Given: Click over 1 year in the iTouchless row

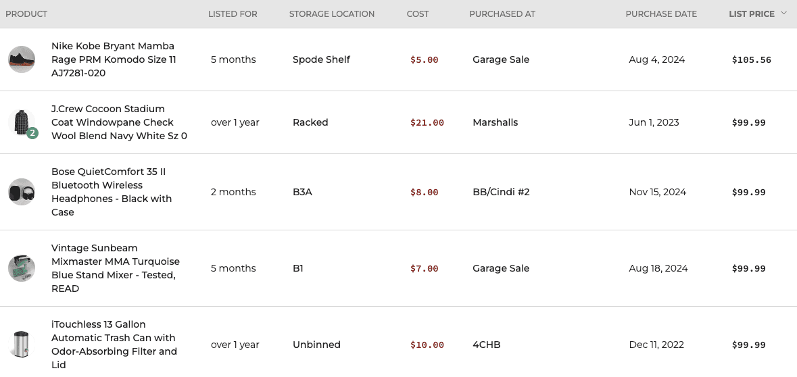Looking at the screenshot, I should pyautogui.click(x=235, y=345).
